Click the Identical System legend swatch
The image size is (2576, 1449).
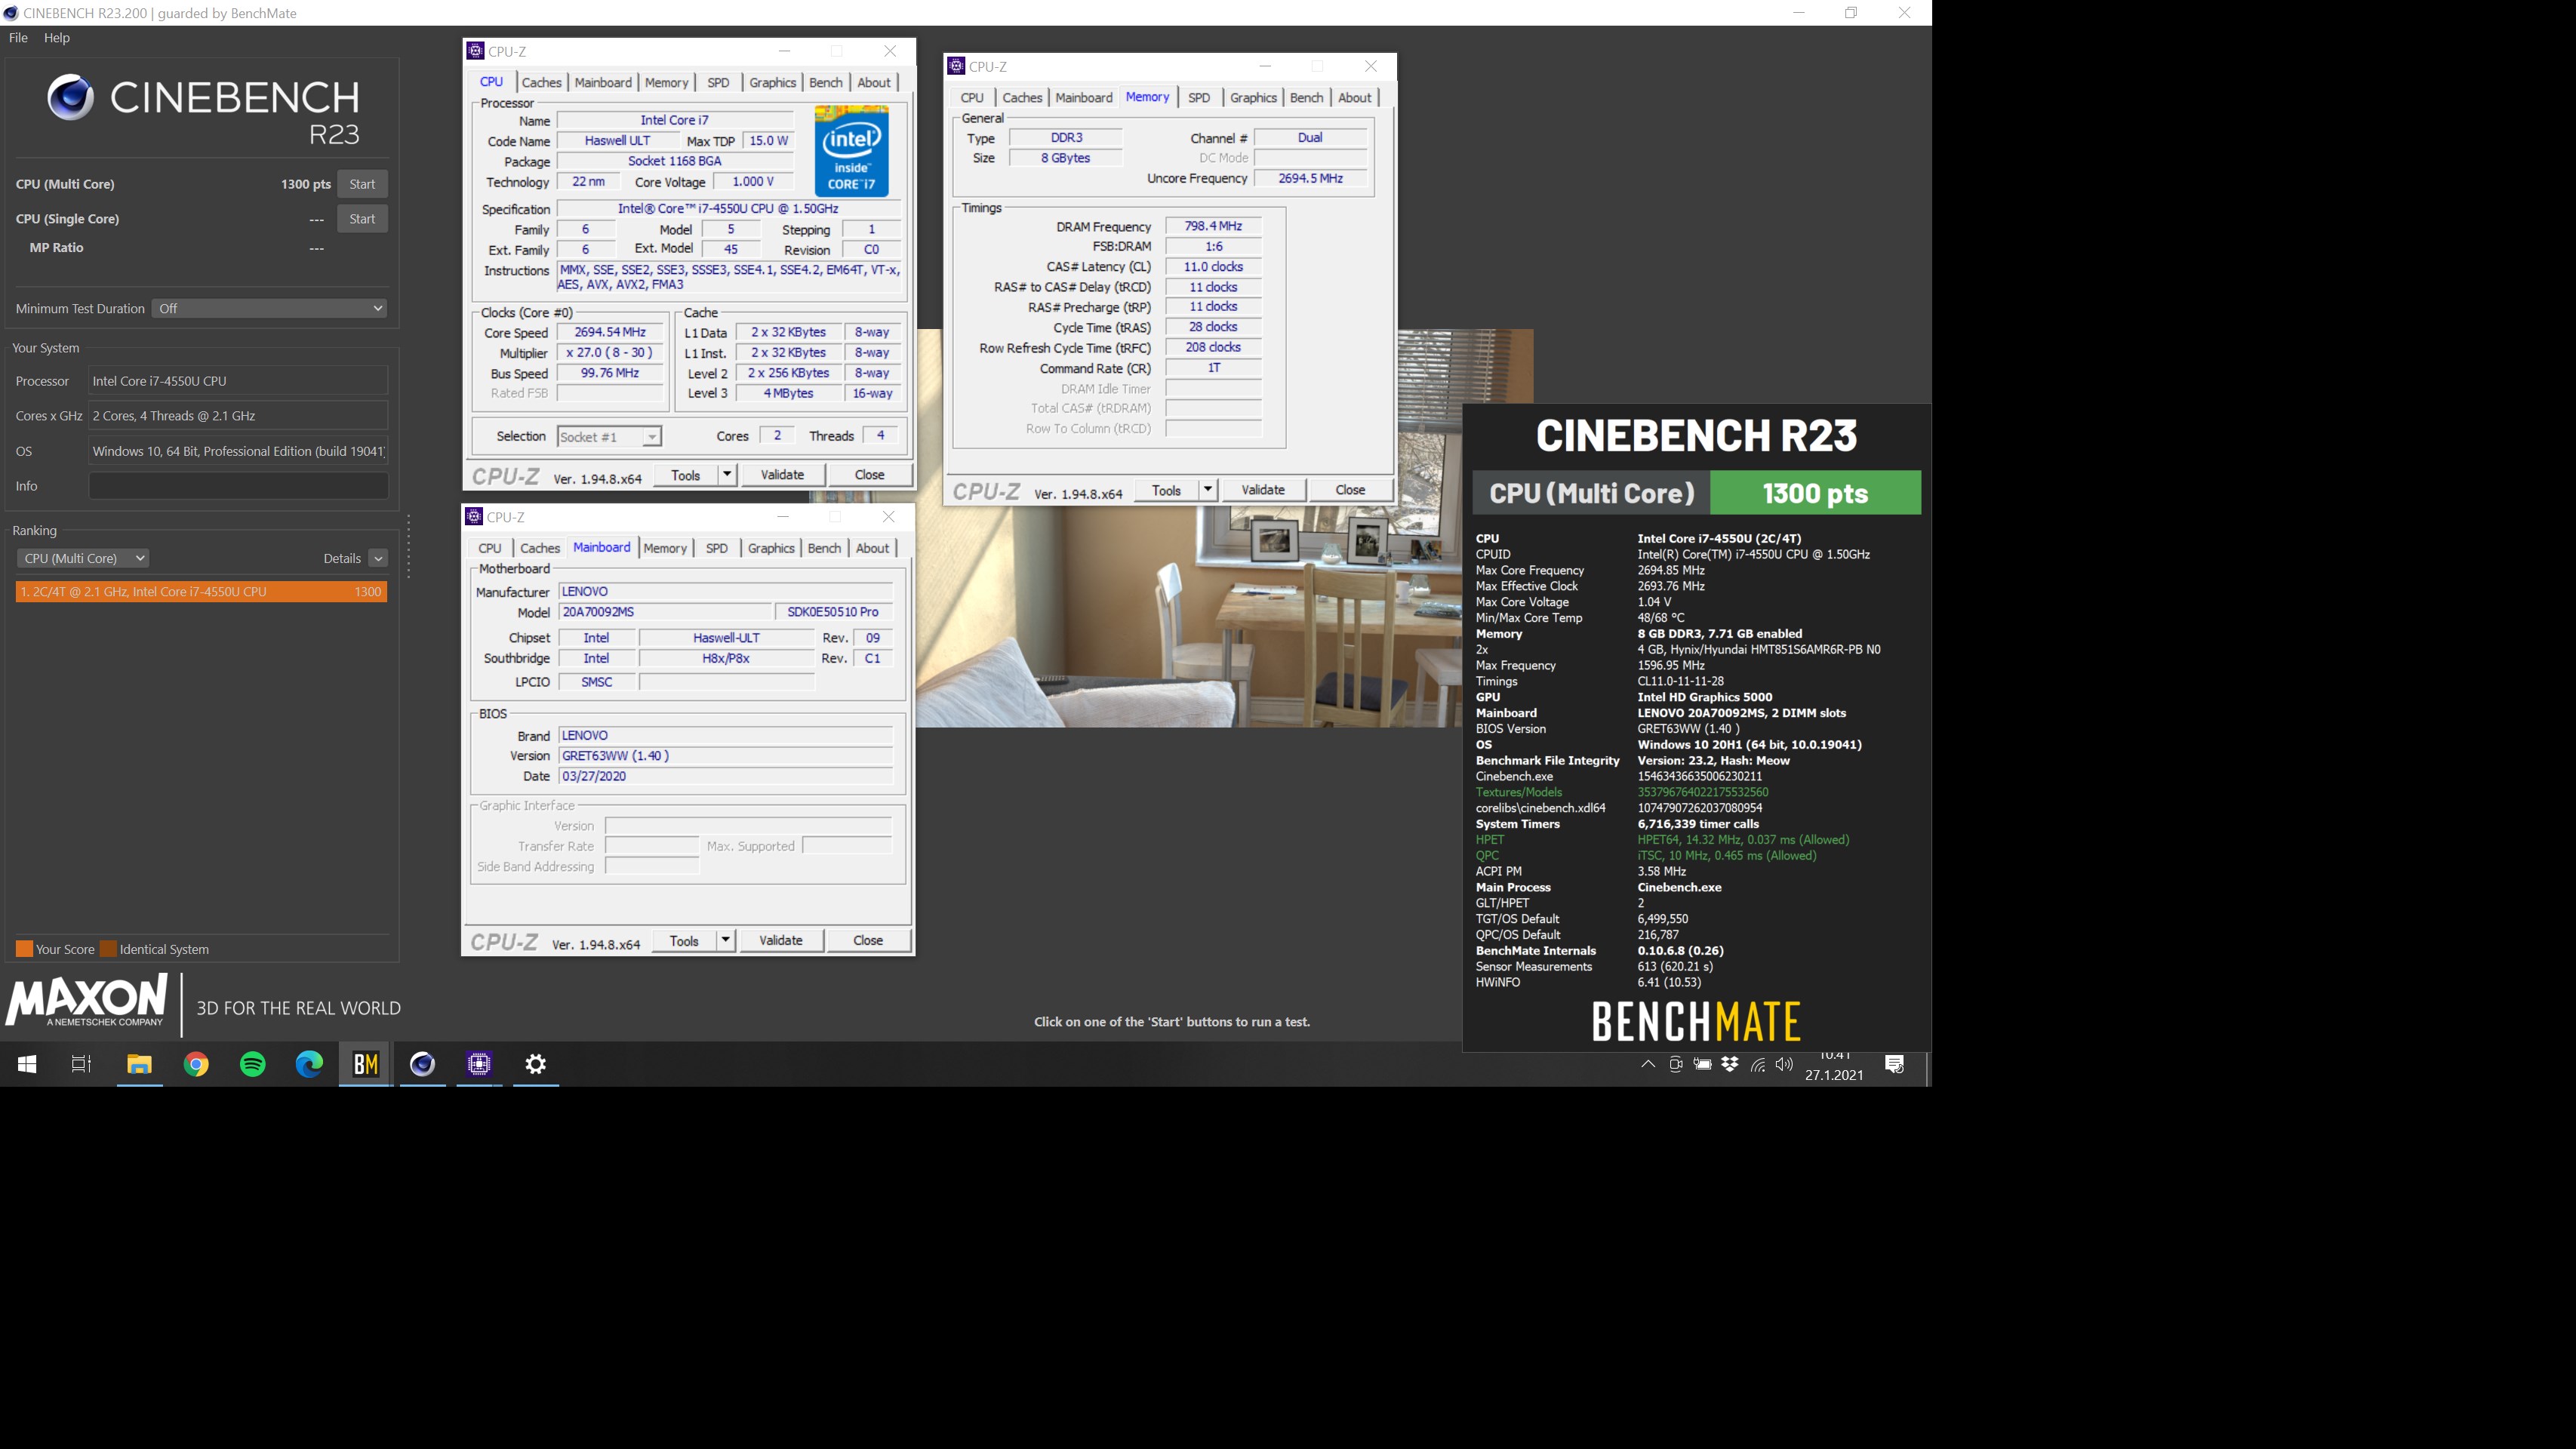108,948
